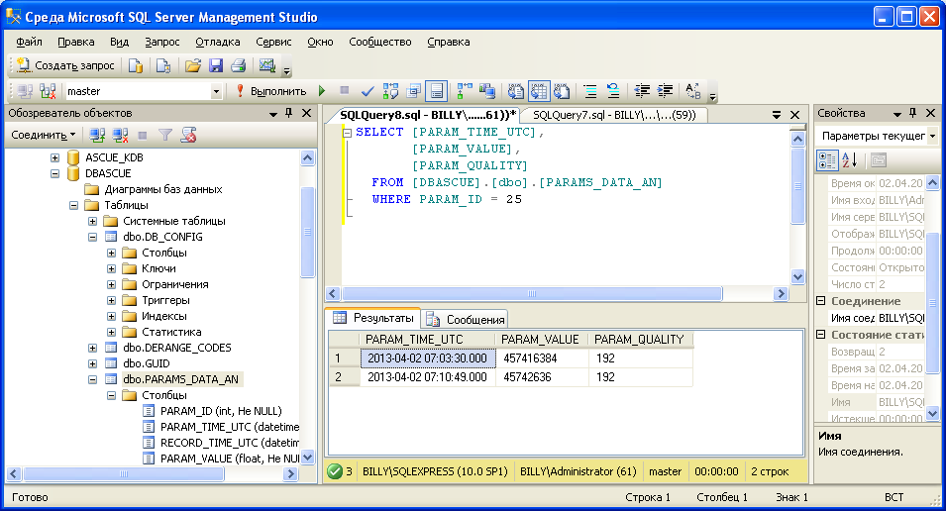Viewport: 946px width, 511px height.
Task: Click the Print icon in the toolbar
Action: point(239,65)
